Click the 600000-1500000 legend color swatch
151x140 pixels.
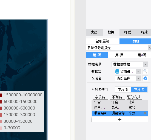tap(1, 102)
